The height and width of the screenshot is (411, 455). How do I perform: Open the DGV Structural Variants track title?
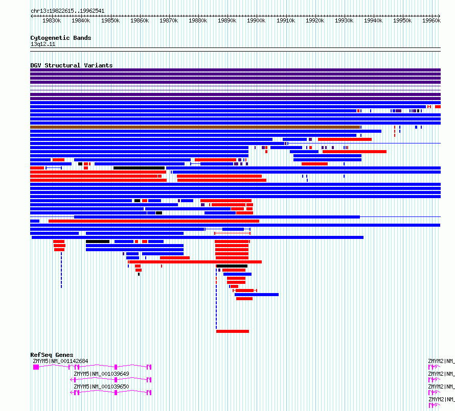click(72, 65)
